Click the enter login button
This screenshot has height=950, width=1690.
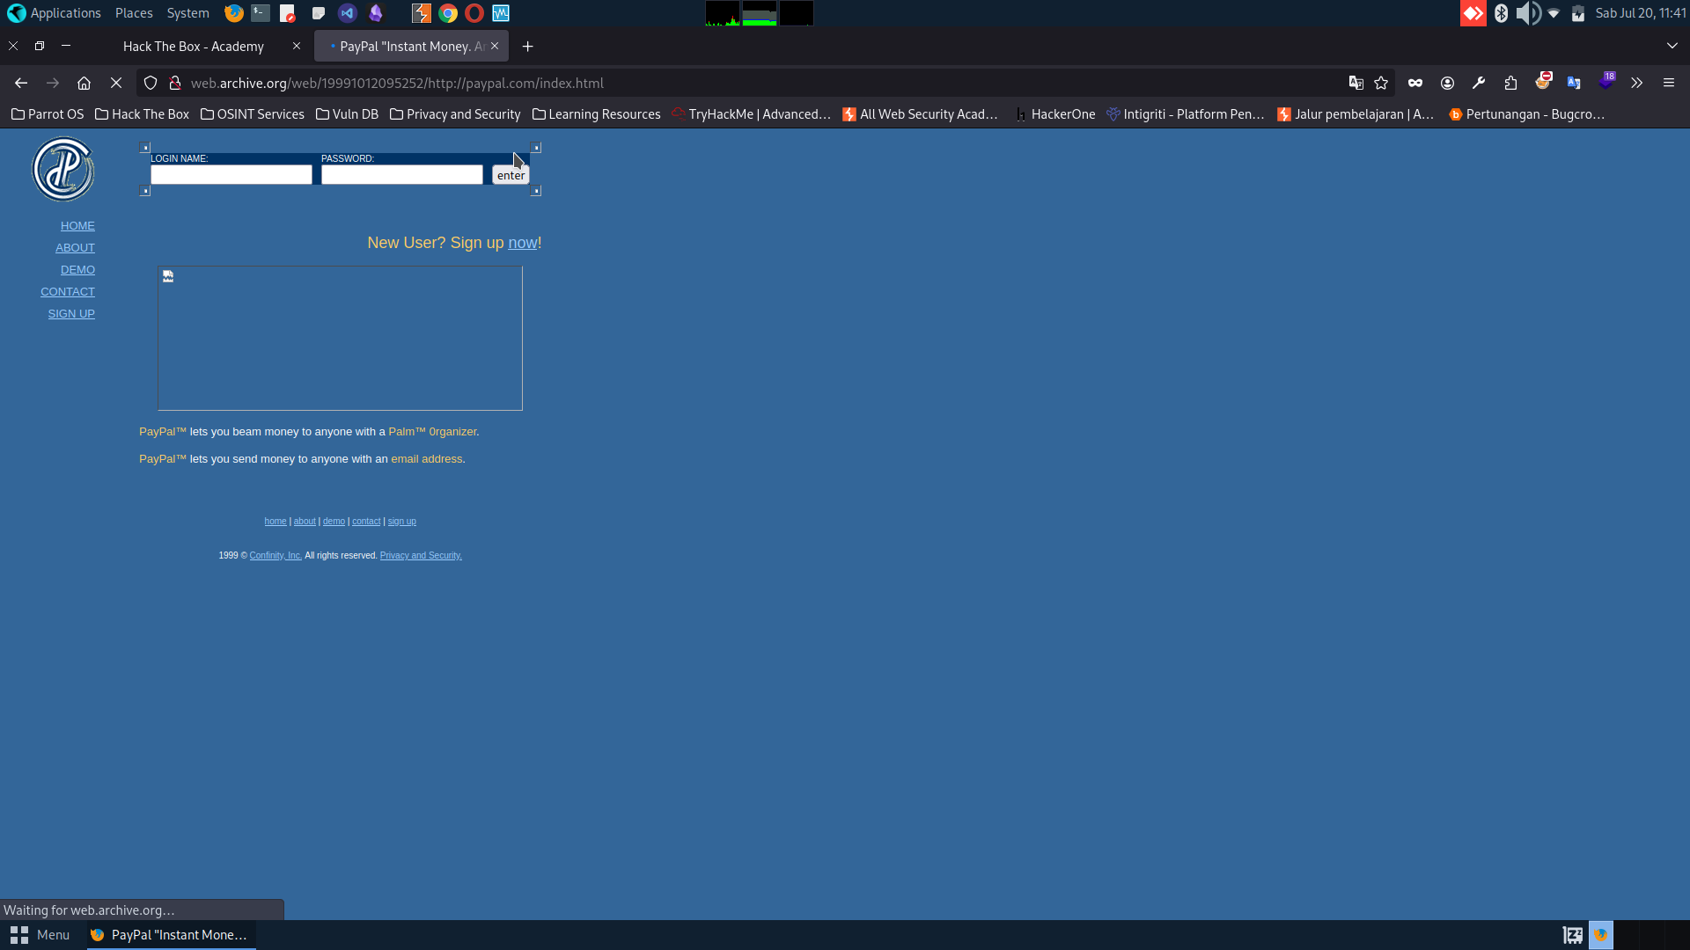tap(511, 175)
